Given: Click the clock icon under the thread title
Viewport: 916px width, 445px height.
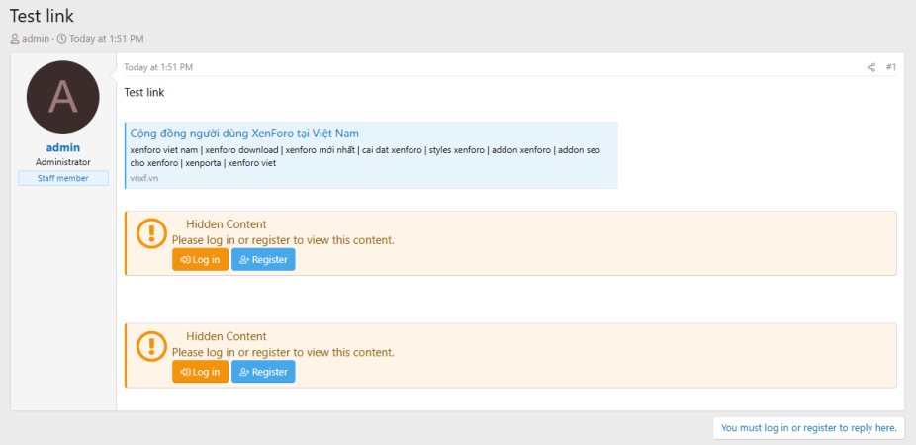Looking at the screenshot, I should tap(62, 39).
